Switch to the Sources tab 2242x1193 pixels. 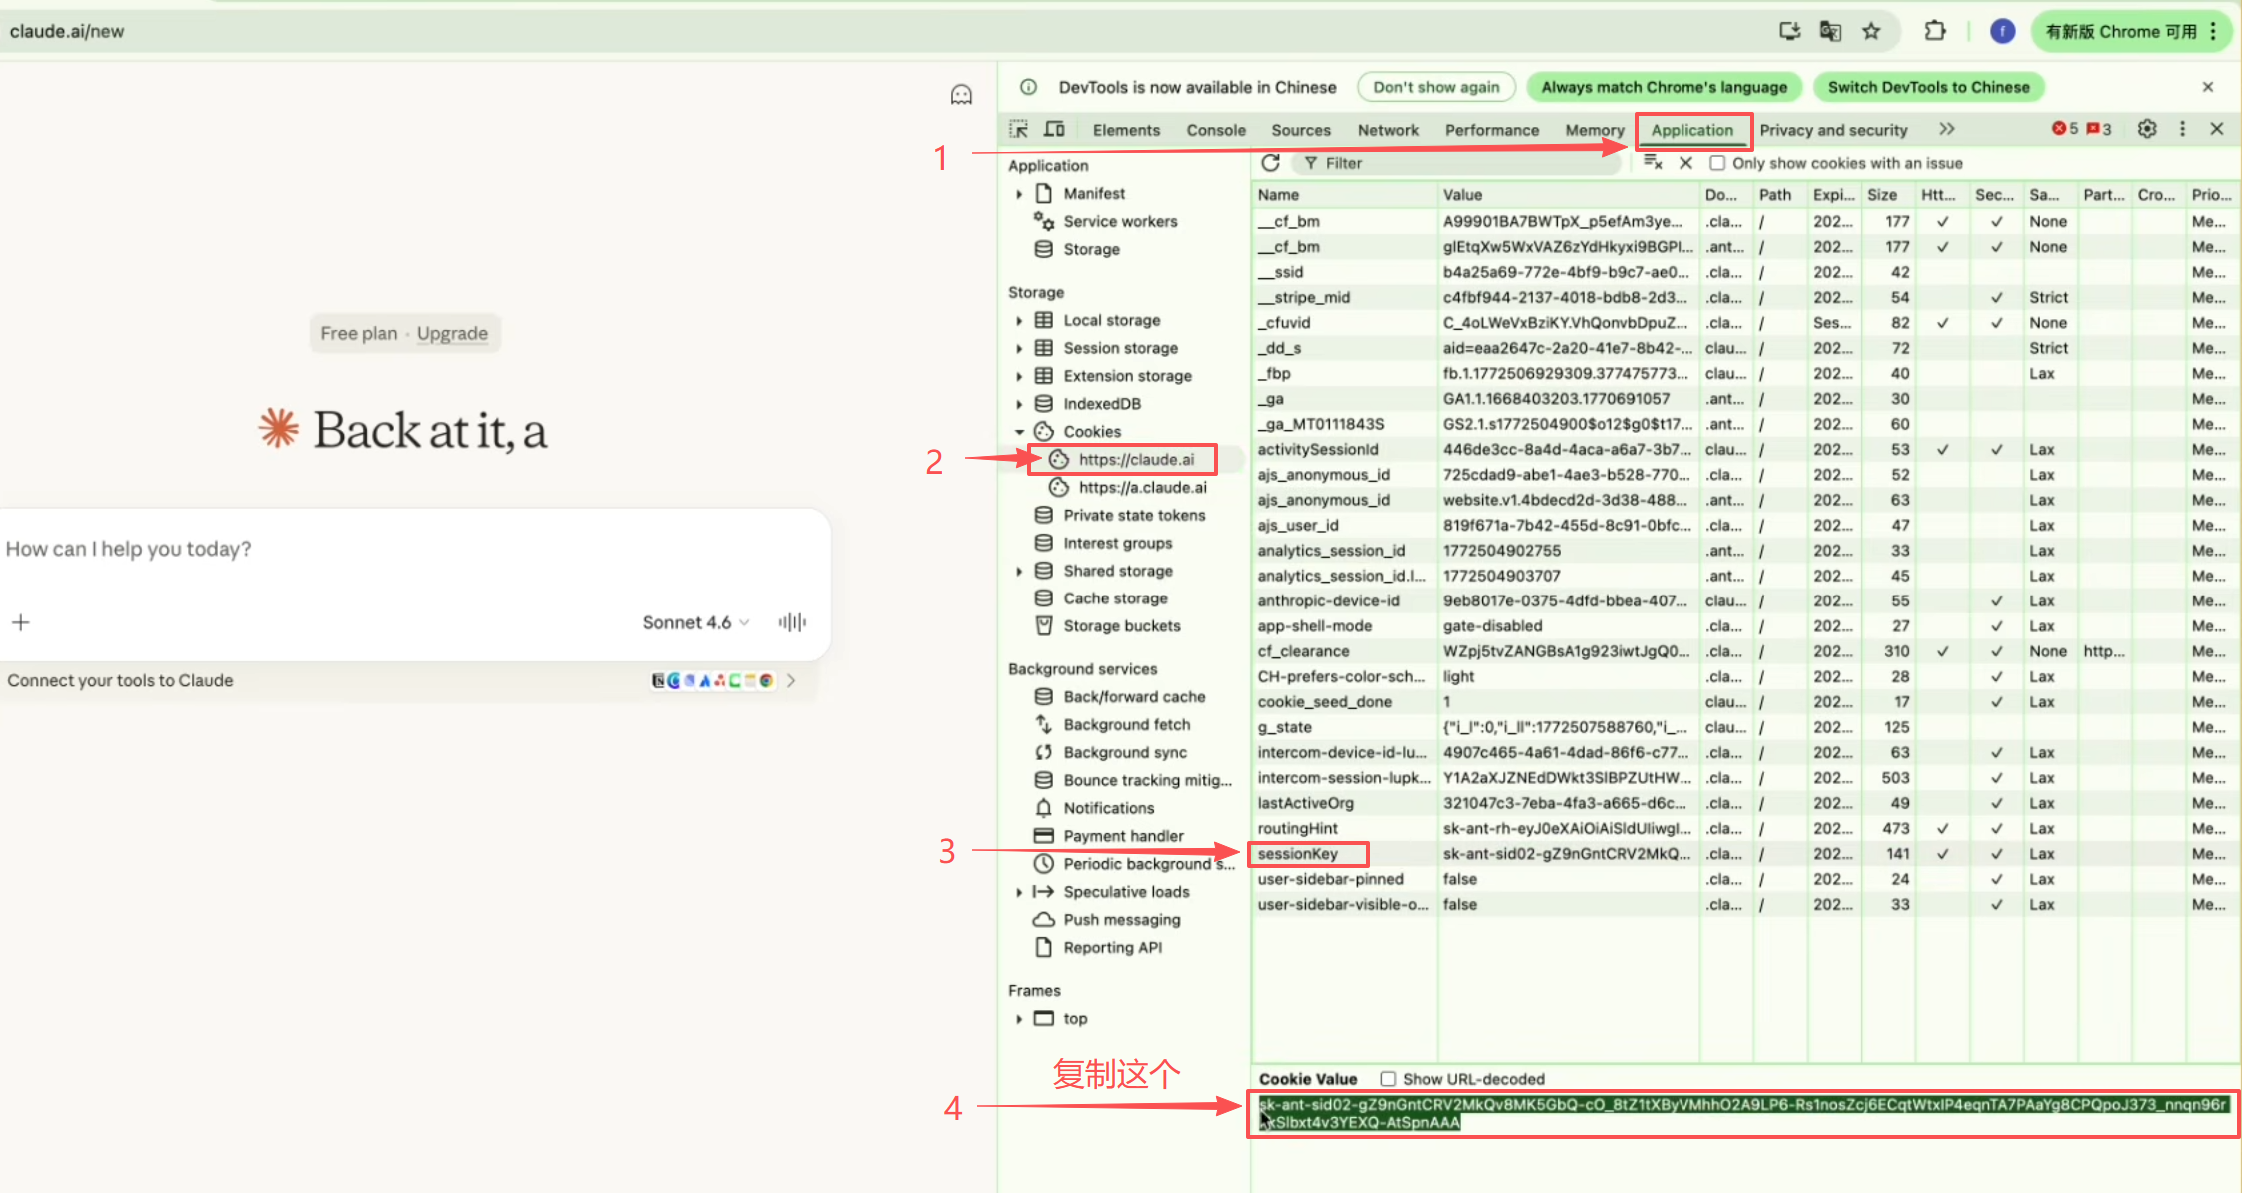[1301, 130]
